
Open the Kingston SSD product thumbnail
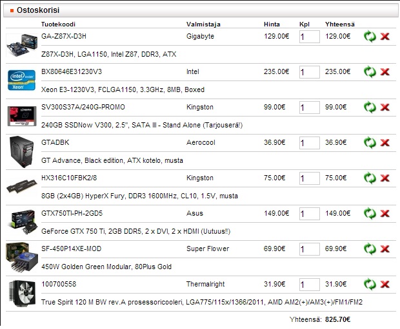(22, 116)
